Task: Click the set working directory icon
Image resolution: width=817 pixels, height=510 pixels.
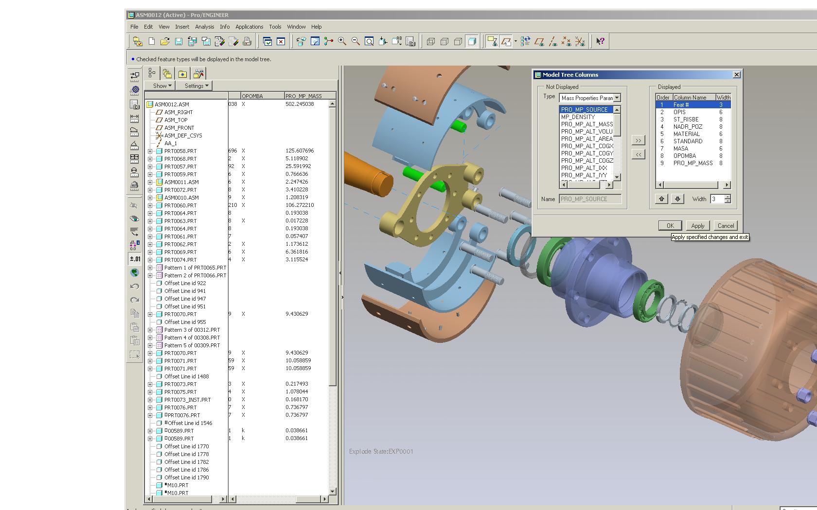Action: pos(138,41)
